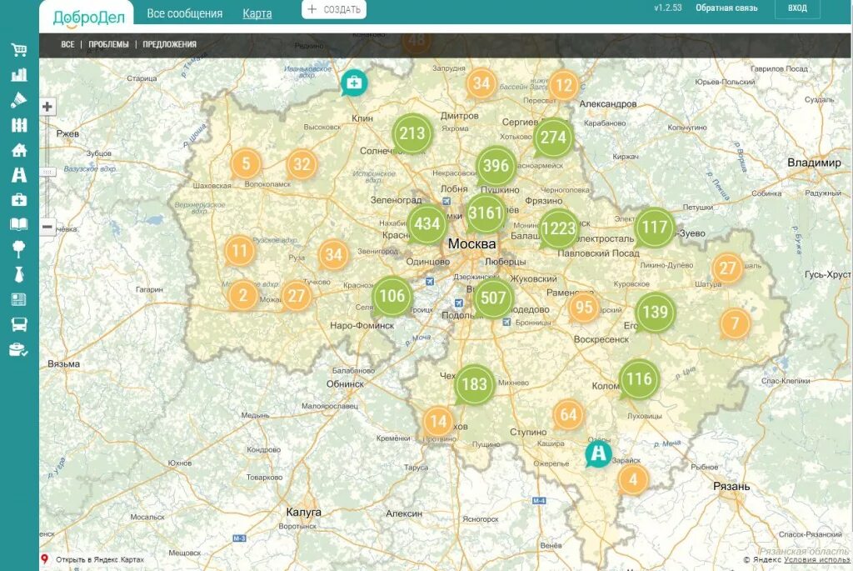Switch to the Все сообщения tab
The image size is (853, 571).
184,13
